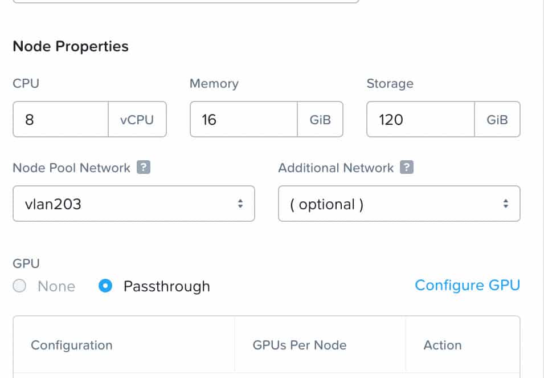The image size is (544, 378).
Task: Click the Storage GiB unit label
Action: click(x=497, y=120)
